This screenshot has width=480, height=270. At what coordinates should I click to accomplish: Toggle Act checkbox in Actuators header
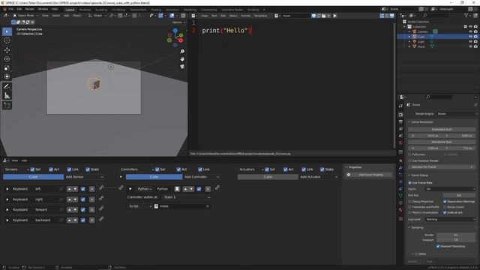[285, 169]
